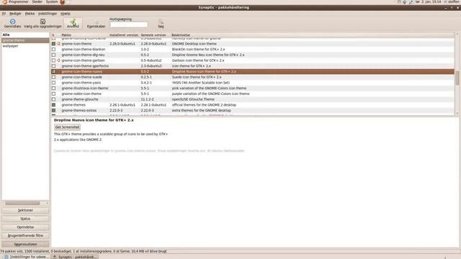Click the Oprindelse filter button
461x259 pixels.
tap(25, 227)
